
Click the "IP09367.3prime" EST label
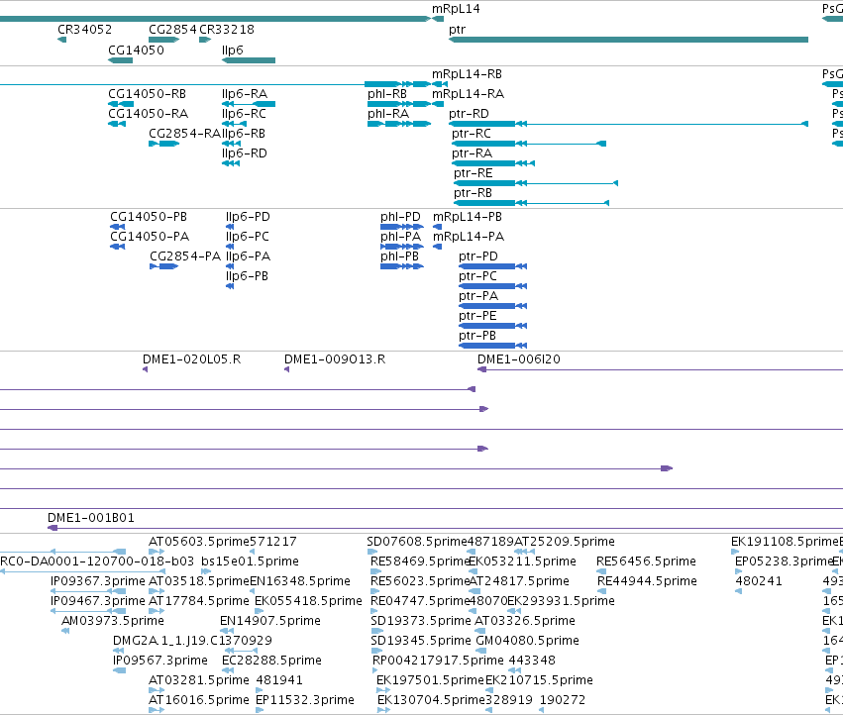(x=97, y=581)
